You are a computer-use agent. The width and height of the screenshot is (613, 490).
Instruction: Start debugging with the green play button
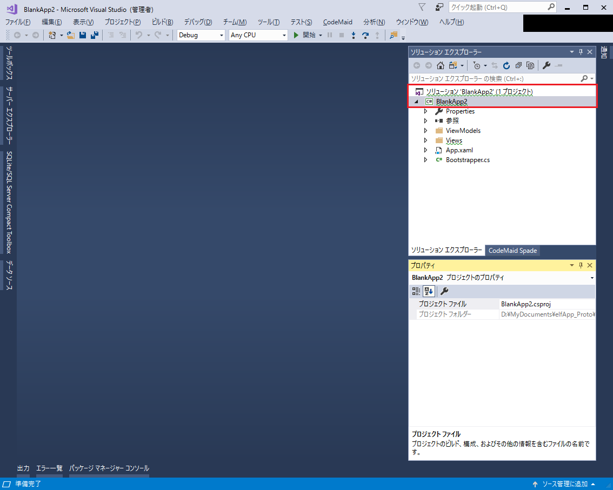[x=296, y=35]
